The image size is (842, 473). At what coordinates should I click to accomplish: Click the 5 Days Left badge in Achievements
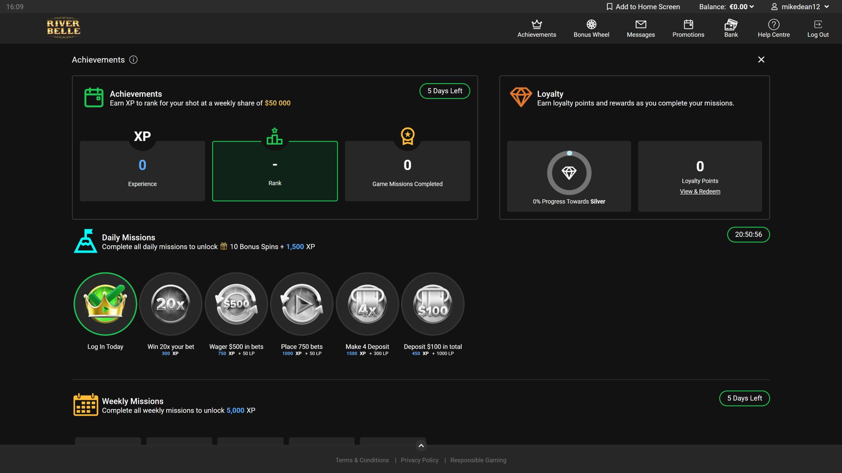point(445,91)
